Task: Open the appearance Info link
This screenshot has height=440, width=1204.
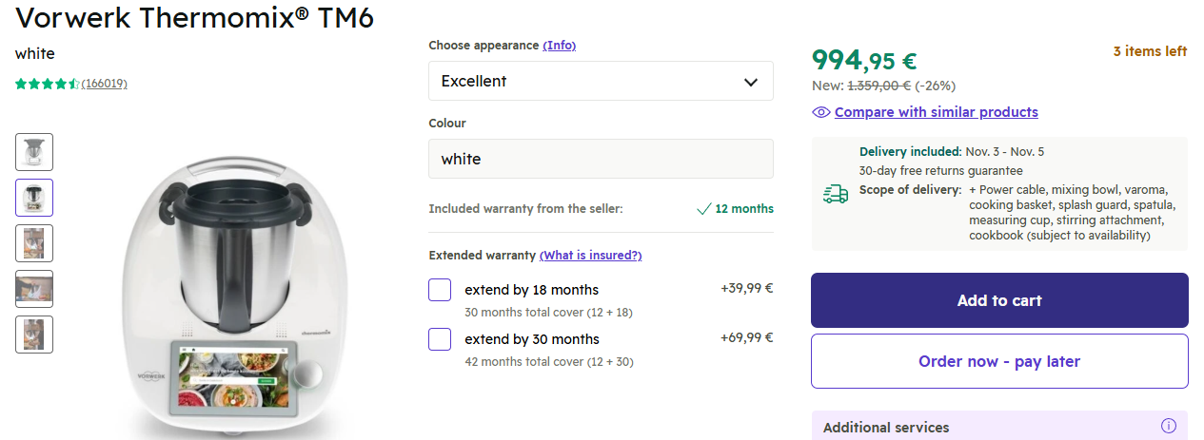Action: pyautogui.click(x=559, y=46)
